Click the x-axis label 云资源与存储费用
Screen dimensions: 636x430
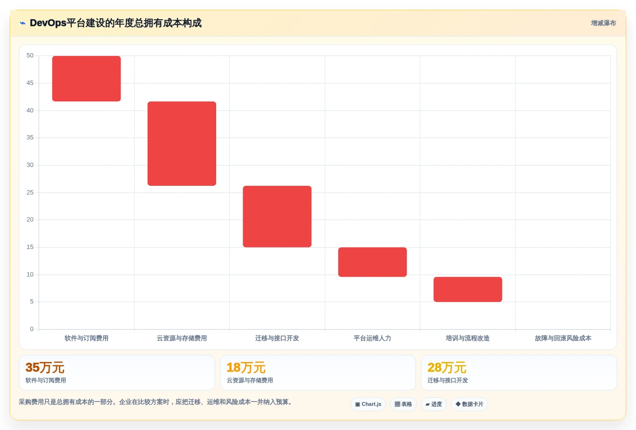182,338
